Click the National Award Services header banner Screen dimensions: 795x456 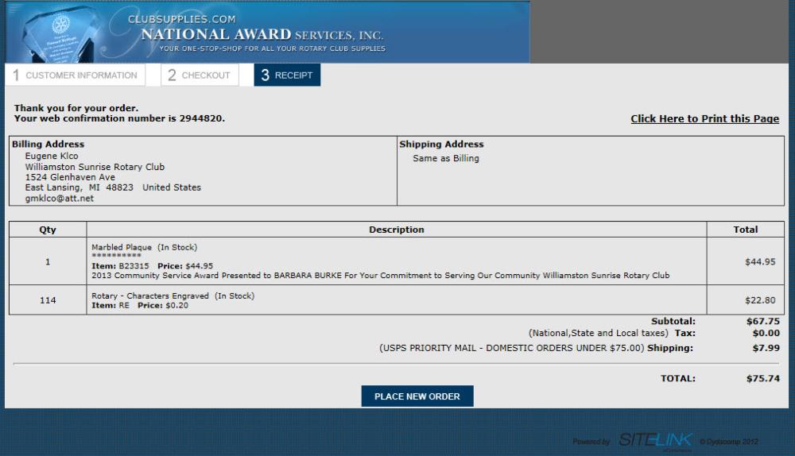[x=267, y=32]
